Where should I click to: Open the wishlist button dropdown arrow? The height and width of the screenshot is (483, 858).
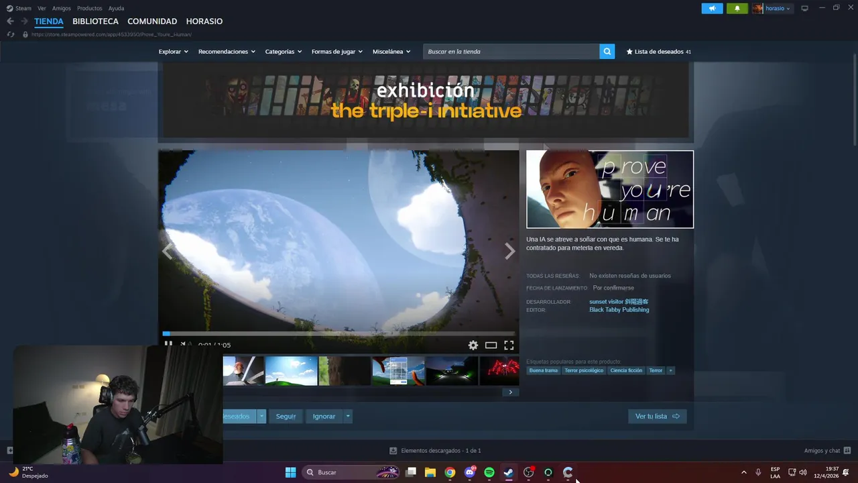pyautogui.click(x=262, y=417)
